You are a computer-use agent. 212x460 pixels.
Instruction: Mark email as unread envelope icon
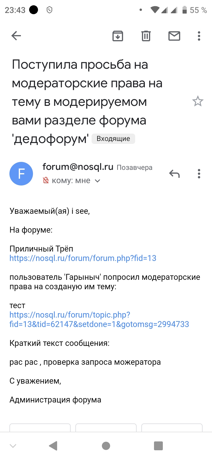pos(174,36)
